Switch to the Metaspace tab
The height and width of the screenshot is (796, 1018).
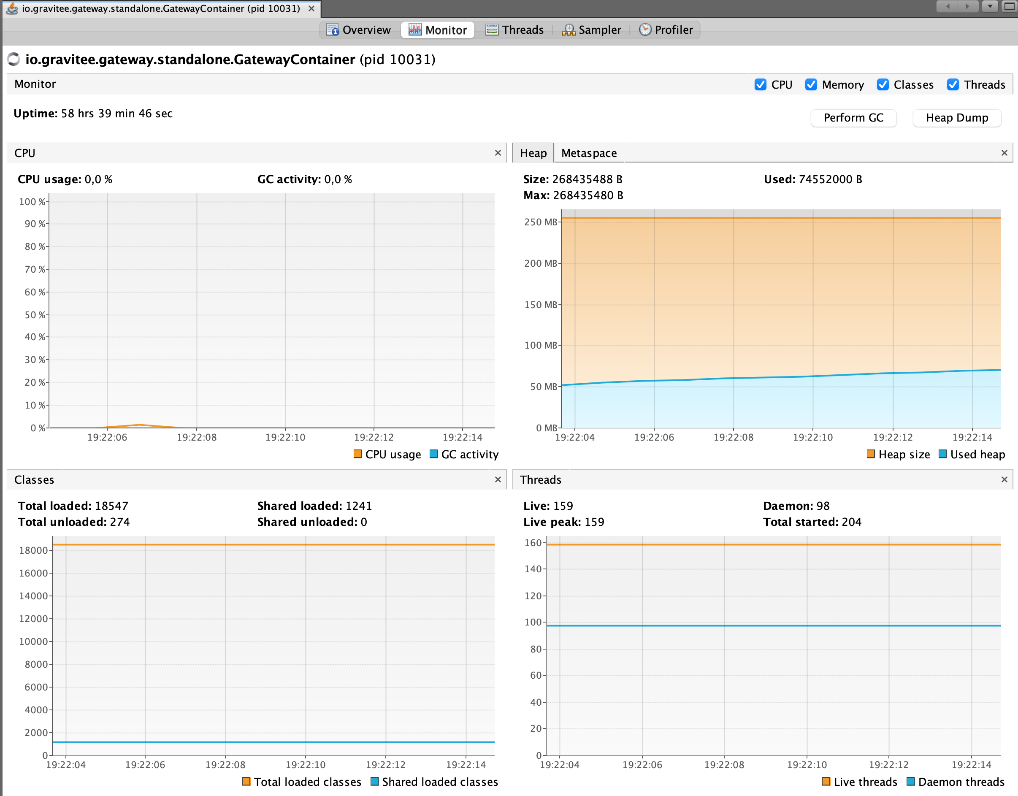[588, 153]
